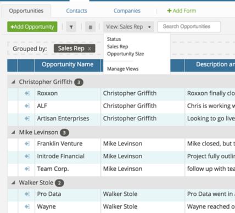Image resolution: width=235 pixels, height=213 pixels.
Task: Open the Roxxon record arrow icon
Action: click(27, 93)
